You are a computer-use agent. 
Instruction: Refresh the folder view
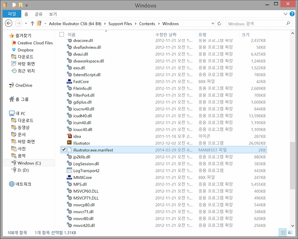[x=219, y=24]
